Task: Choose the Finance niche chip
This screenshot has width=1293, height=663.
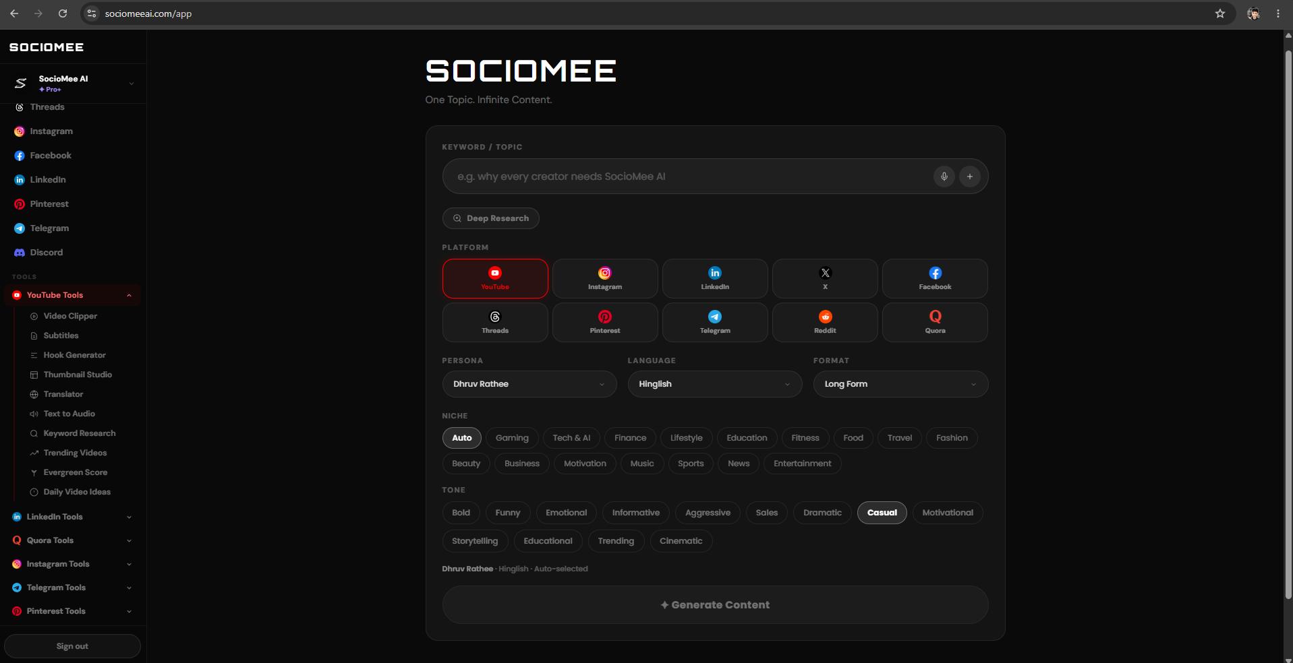Action: click(630, 438)
